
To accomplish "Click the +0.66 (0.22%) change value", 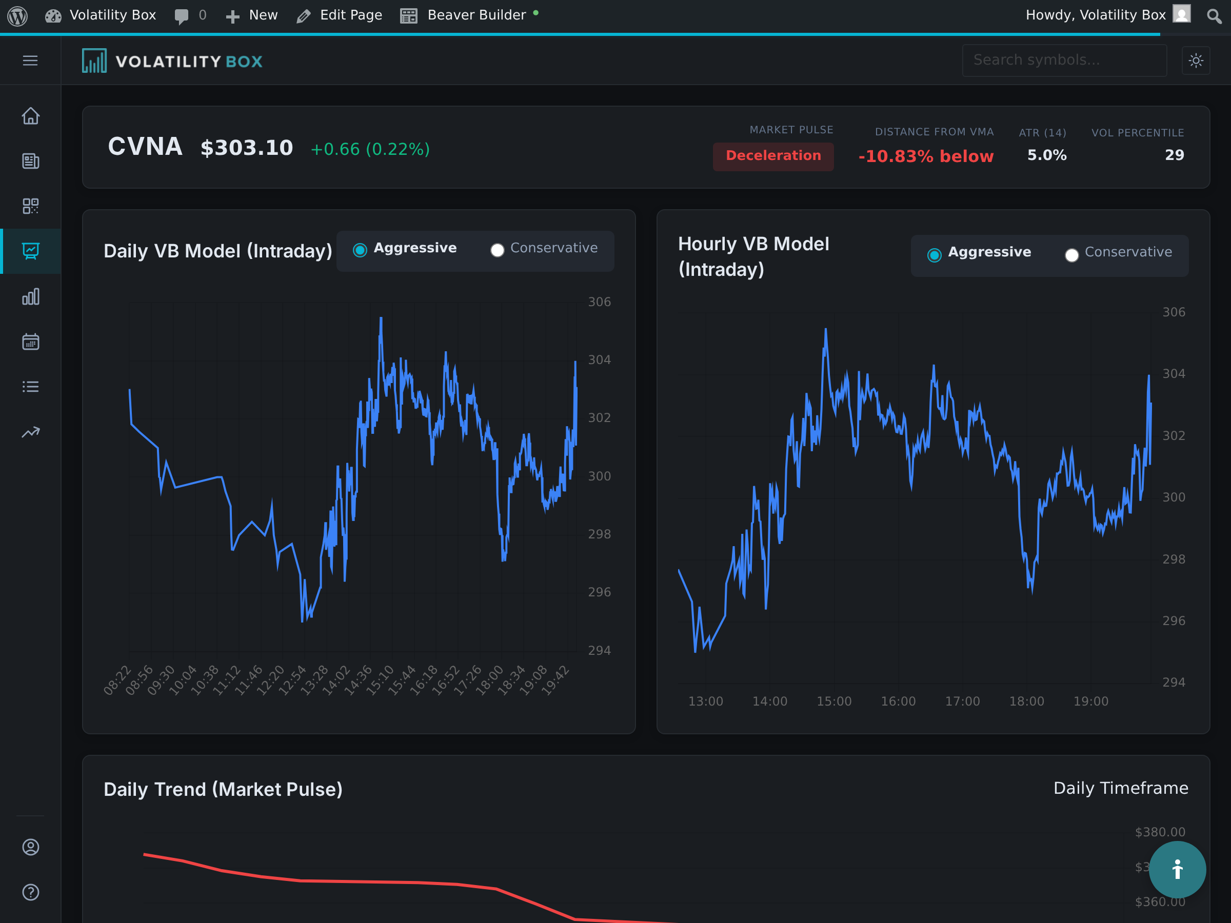I will [370, 149].
